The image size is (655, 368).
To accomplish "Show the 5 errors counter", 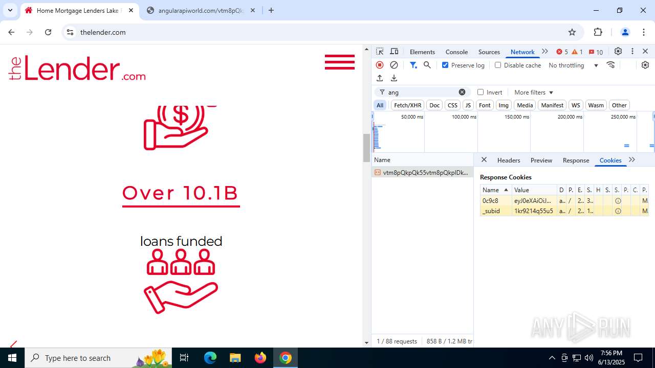I will (x=562, y=52).
